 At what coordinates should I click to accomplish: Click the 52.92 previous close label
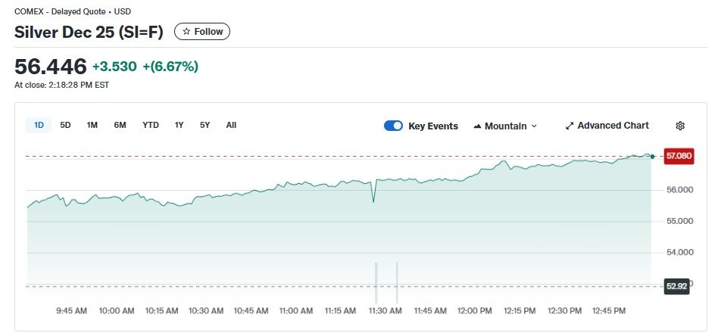point(676,286)
